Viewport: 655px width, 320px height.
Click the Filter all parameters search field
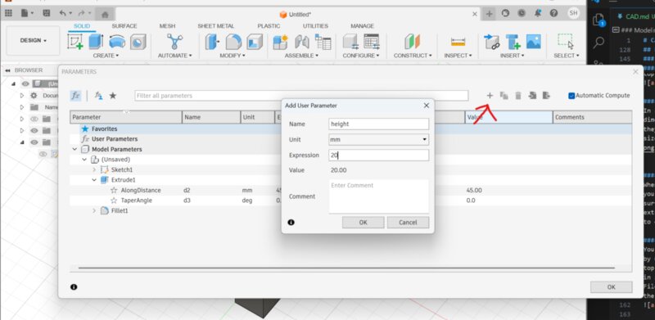[301, 96]
